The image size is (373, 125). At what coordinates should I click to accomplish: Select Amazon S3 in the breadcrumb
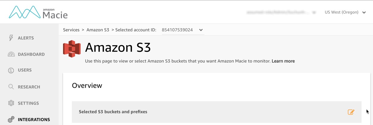[x=98, y=30]
